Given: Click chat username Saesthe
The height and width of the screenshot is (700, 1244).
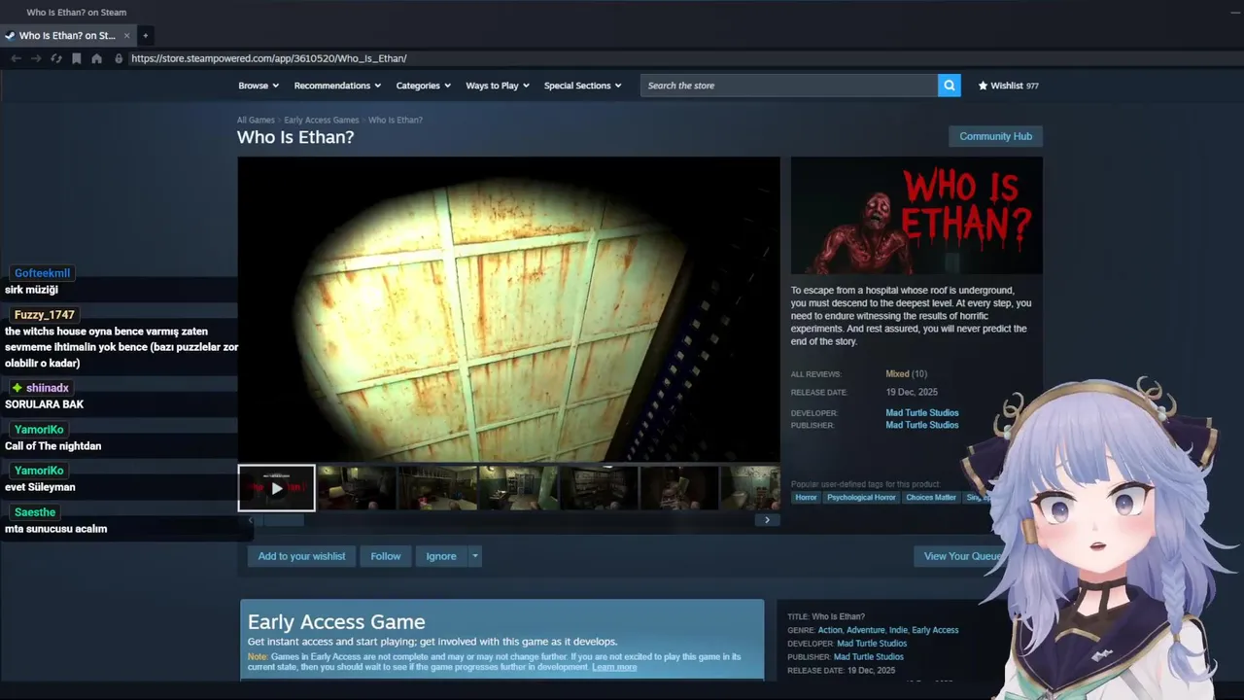Looking at the screenshot, I should click(35, 512).
